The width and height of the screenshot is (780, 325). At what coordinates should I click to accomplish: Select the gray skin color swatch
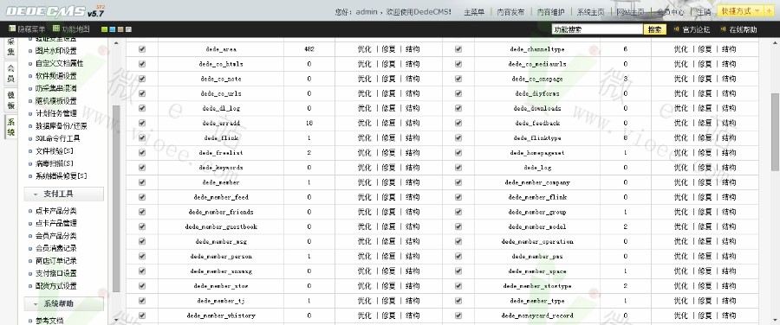click(x=128, y=29)
